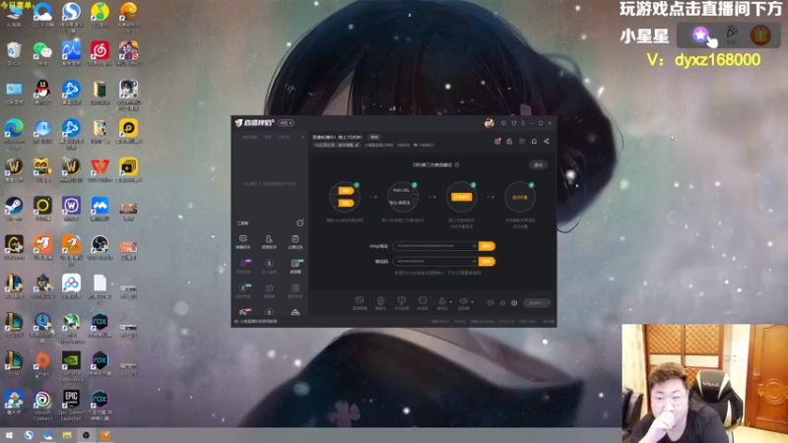Click the camera source icon in the bottom bar

tap(380, 301)
